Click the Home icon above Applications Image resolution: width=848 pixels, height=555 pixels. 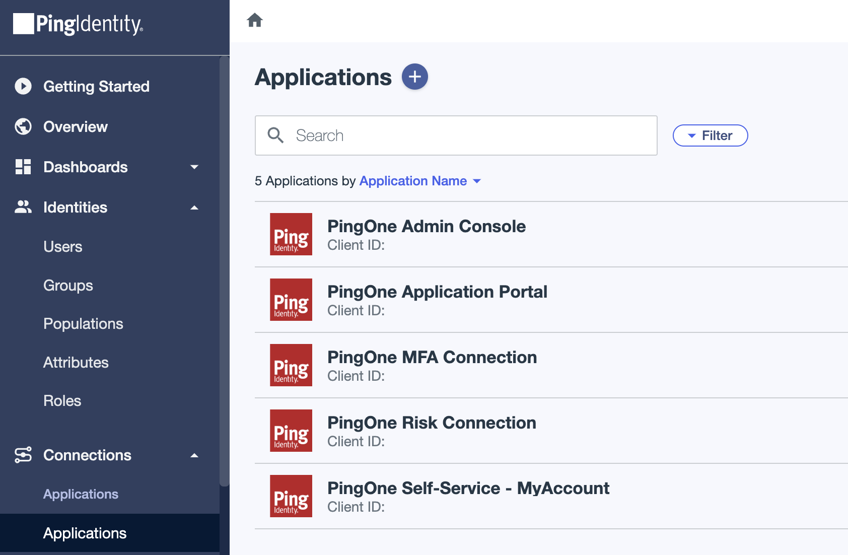tap(255, 20)
